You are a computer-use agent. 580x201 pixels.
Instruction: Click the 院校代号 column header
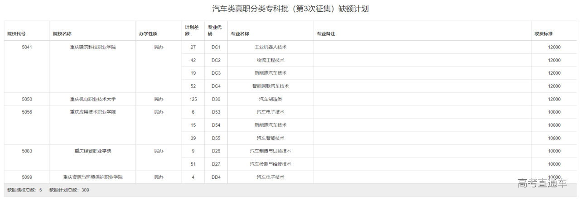click(16, 34)
